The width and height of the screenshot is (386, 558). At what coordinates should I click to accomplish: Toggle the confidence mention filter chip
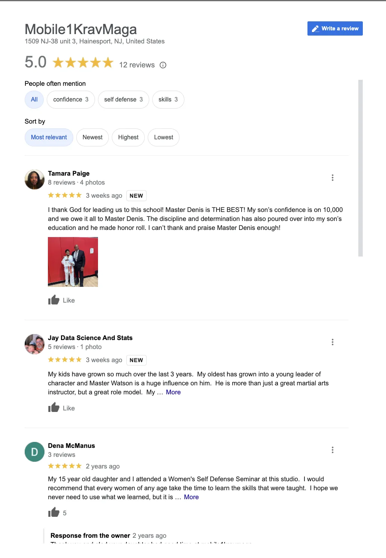(x=71, y=100)
